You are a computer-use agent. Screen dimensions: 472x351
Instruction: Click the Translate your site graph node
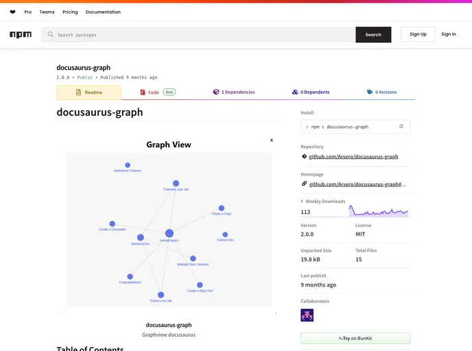[176, 183]
